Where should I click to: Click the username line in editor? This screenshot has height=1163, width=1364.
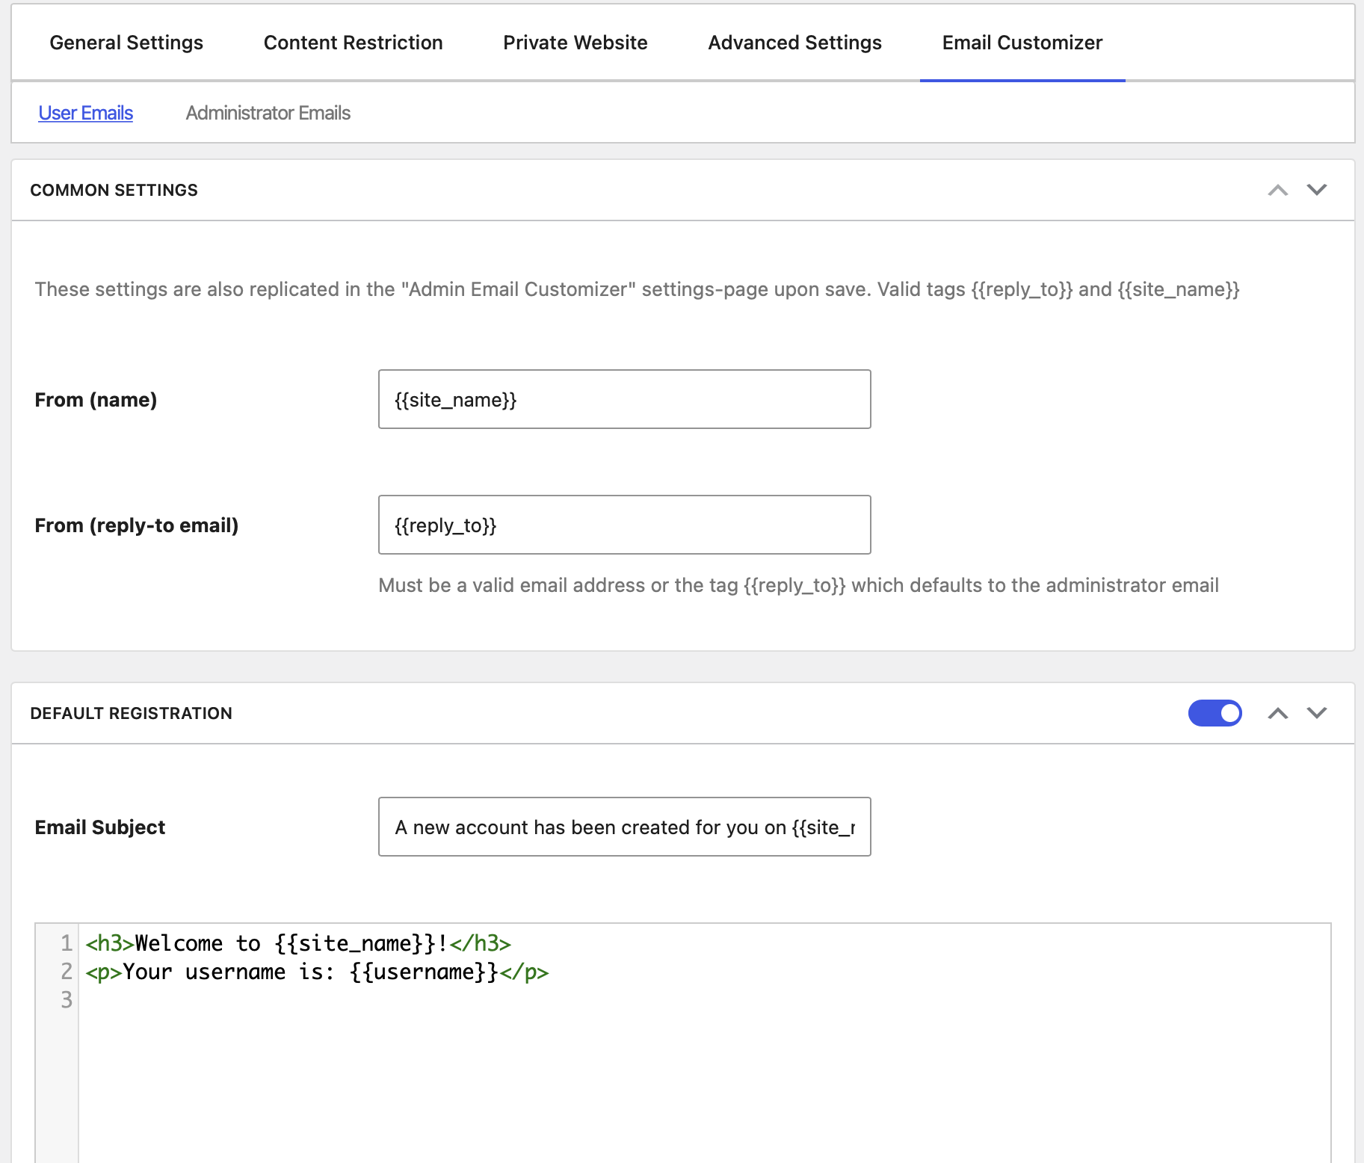click(x=317, y=972)
